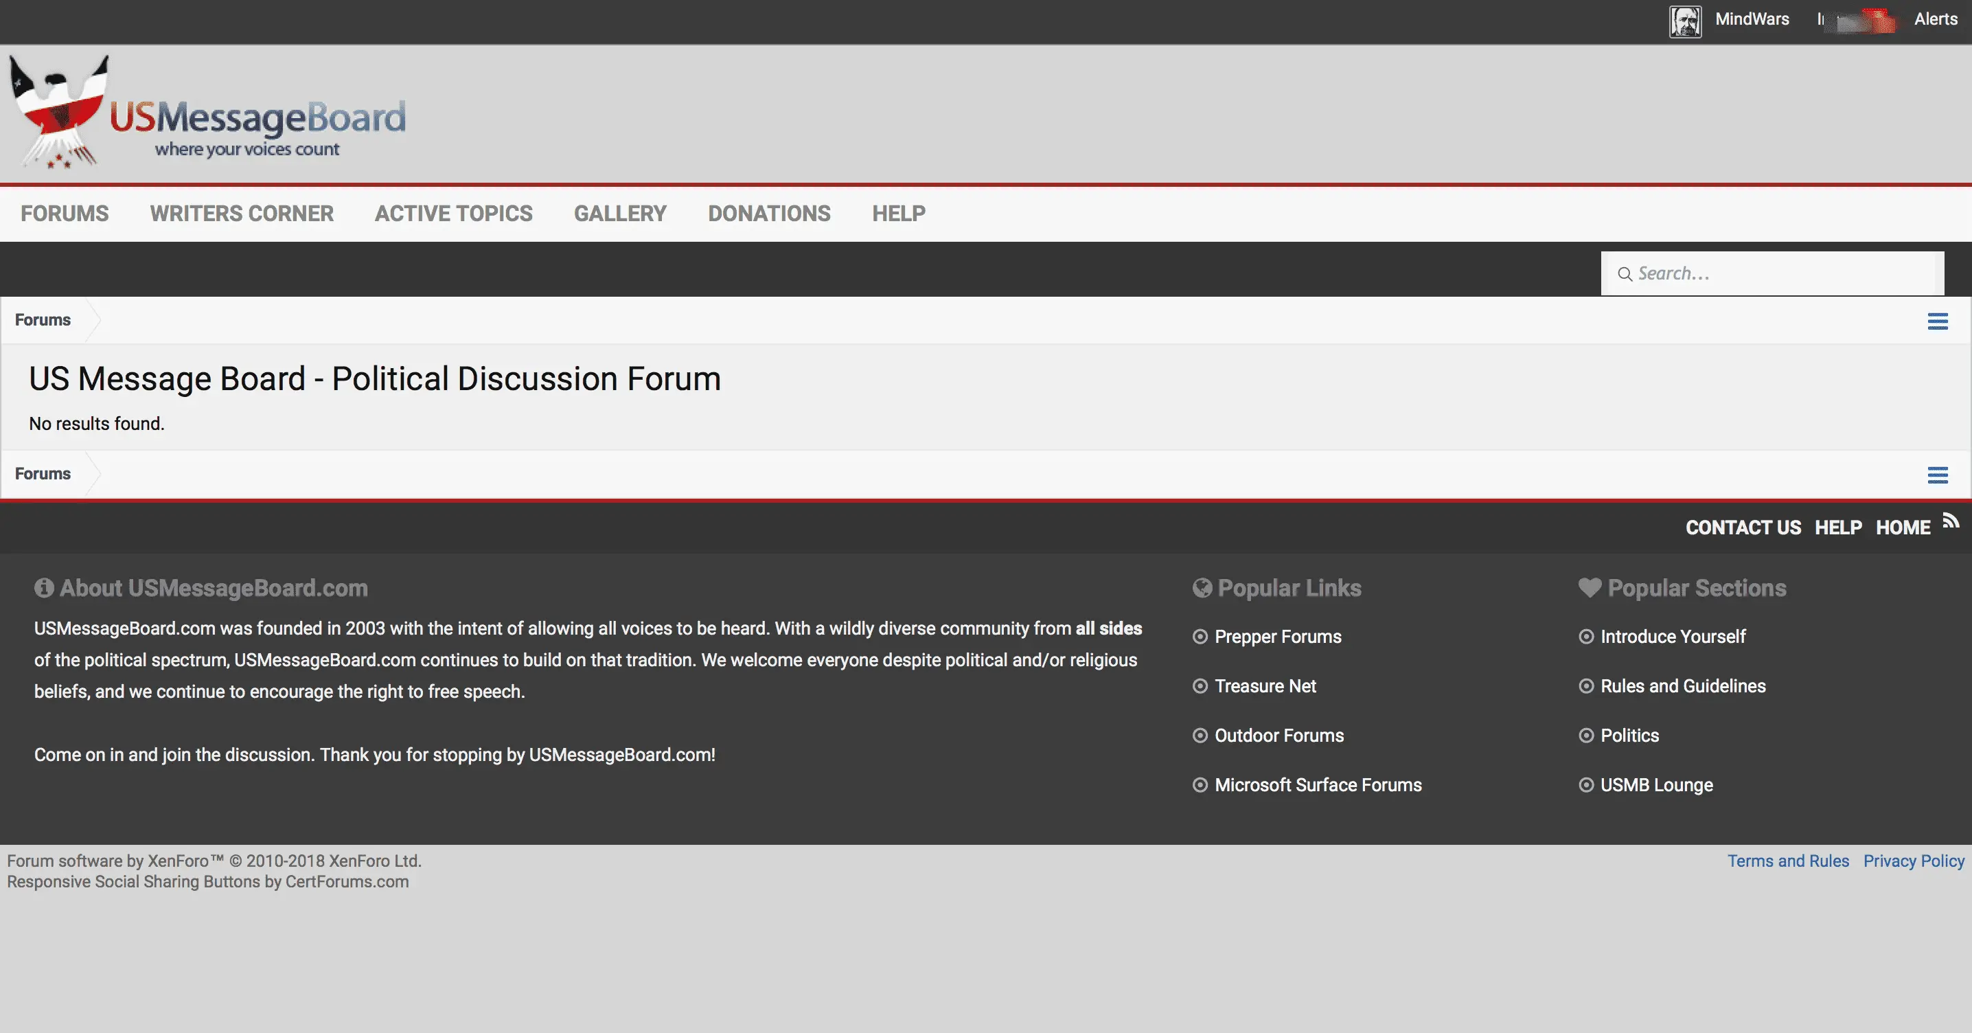Click the RSS feed icon in footer
Viewport: 1972px width, 1033px height.
click(1951, 521)
